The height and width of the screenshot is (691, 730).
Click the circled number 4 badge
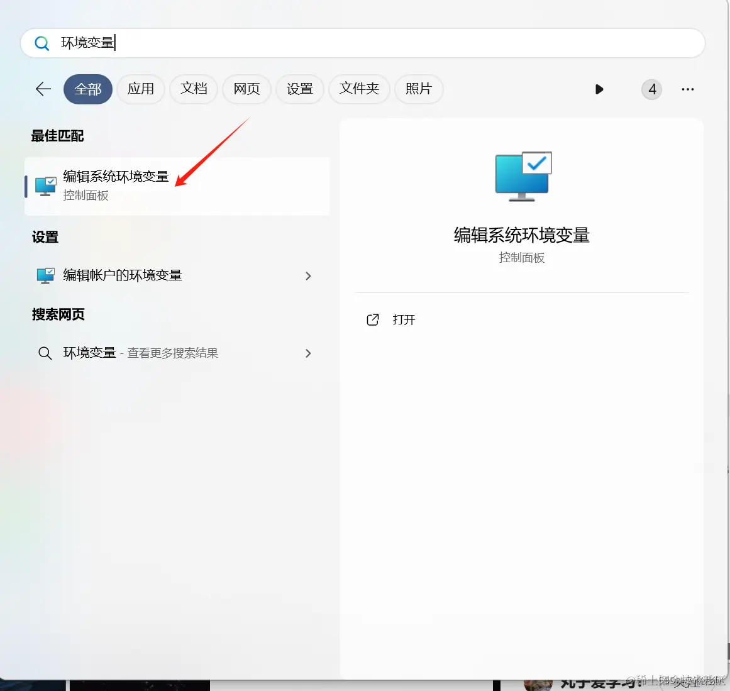pyautogui.click(x=651, y=89)
